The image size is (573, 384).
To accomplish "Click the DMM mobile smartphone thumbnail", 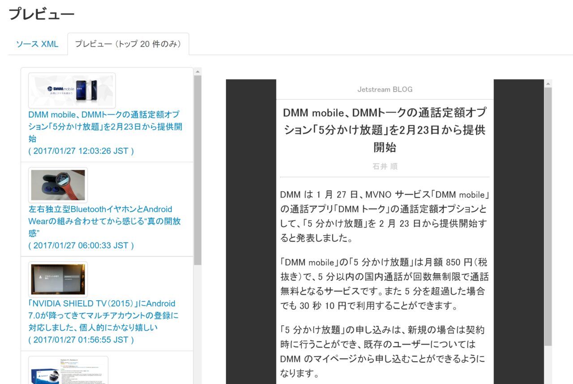I will 72,90.
